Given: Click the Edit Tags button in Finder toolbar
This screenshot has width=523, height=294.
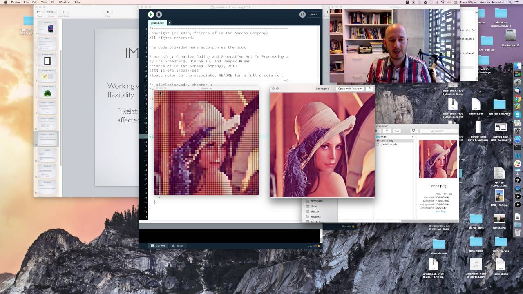Looking at the screenshot, I should [x=397, y=131].
